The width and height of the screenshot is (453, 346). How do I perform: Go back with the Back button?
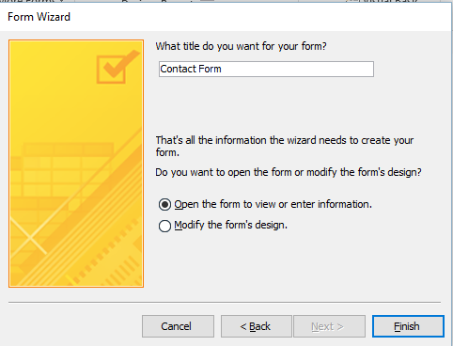[257, 326]
